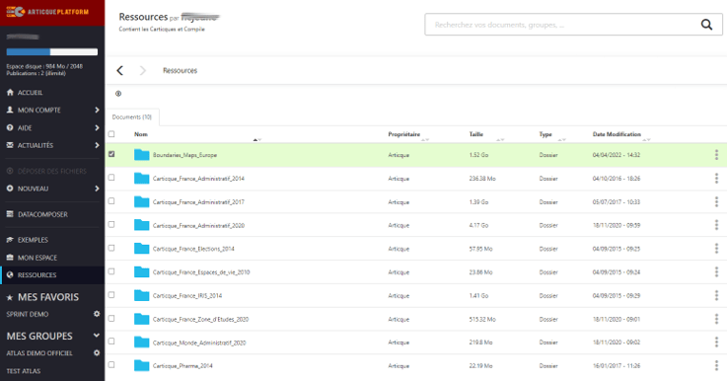
Task: Check the Cartique_France_Elections_2014 checkbox
Action: point(111,248)
